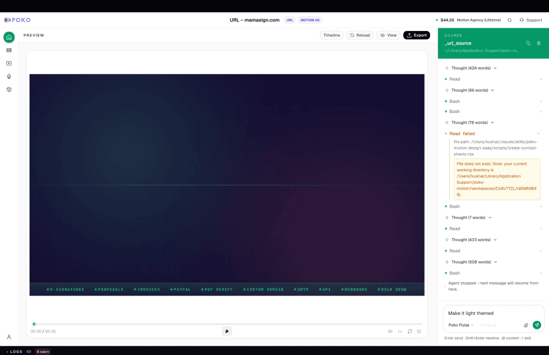Click the URL – mamasign.com title
The image size is (549, 355).
tap(255, 20)
